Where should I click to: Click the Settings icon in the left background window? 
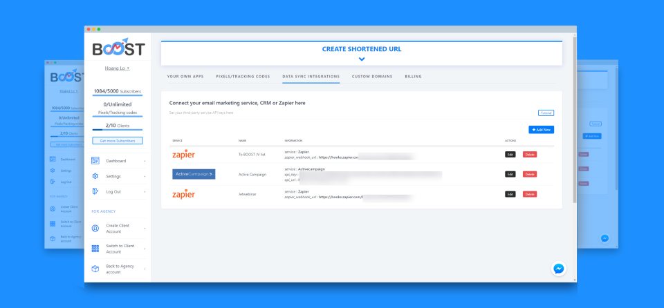pos(53,171)
